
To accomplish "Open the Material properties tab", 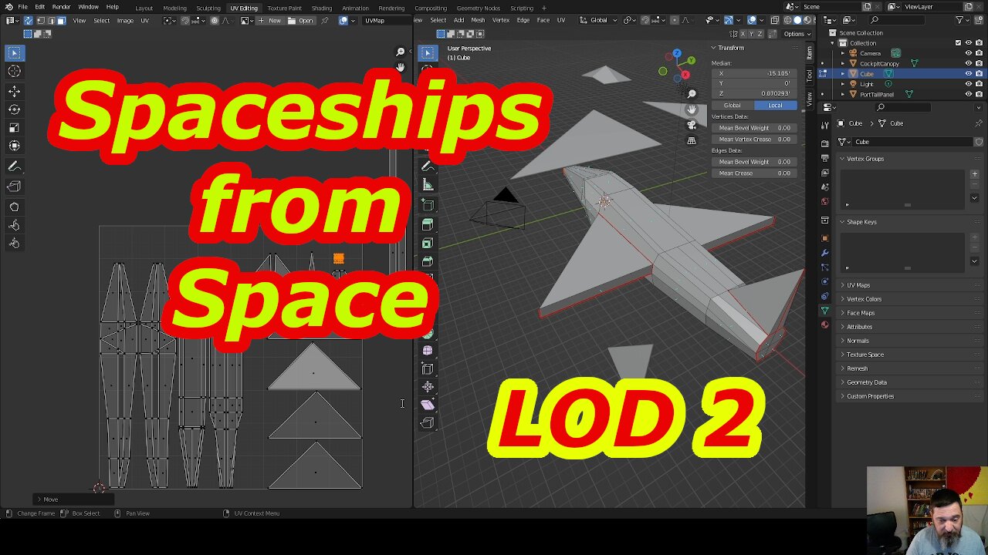I will [825, 325].
